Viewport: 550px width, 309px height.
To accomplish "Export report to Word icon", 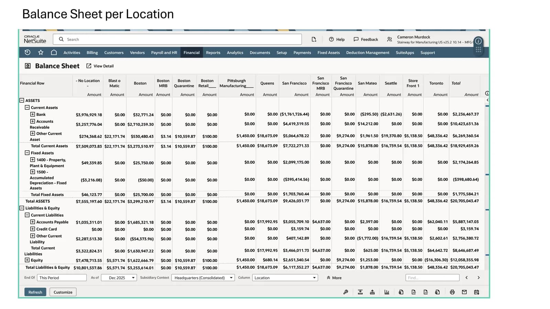I will point(437,292).
